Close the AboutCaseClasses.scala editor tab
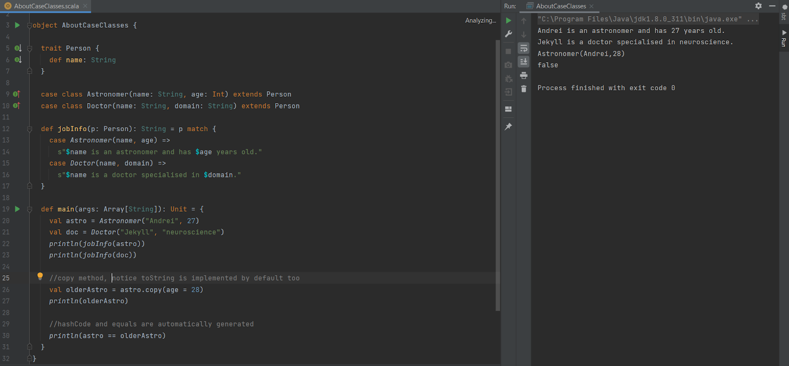Viewport: 789px width, 366px height. [x=85, y=6]
